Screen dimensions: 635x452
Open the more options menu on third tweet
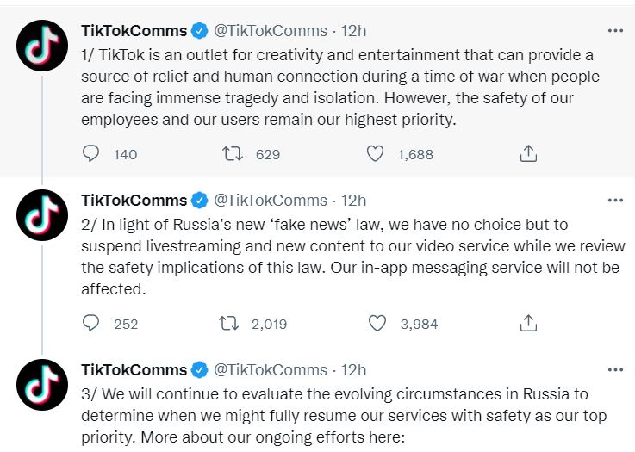pos(615,370)
